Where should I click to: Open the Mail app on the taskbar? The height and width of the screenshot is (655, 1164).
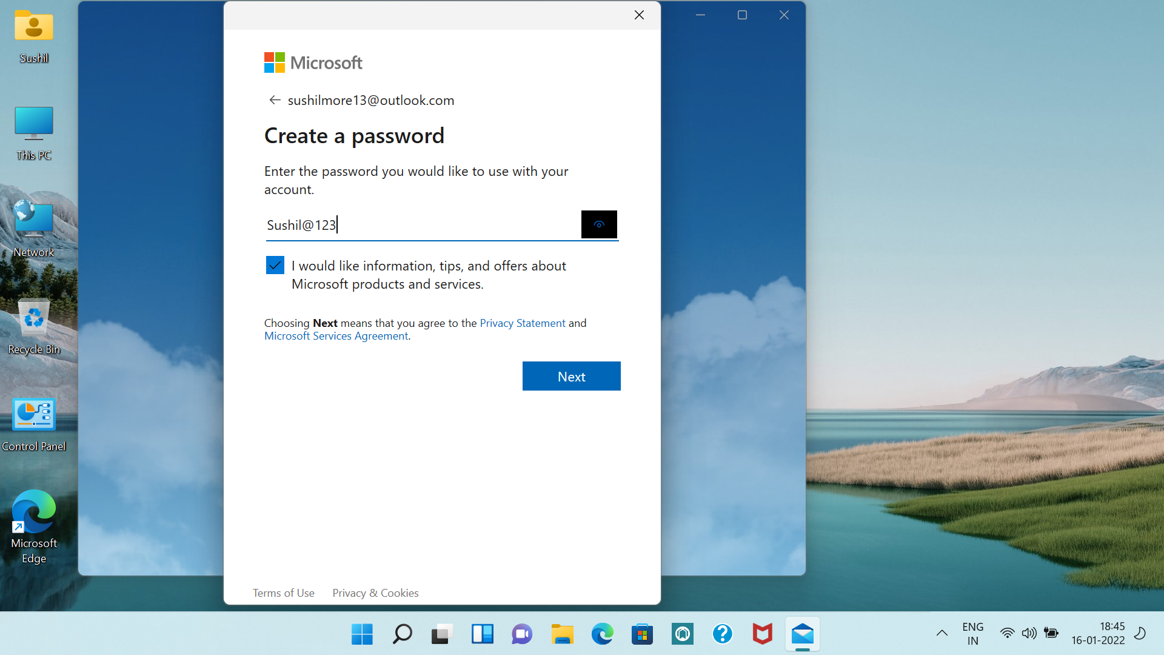click(x=802, y=634)
